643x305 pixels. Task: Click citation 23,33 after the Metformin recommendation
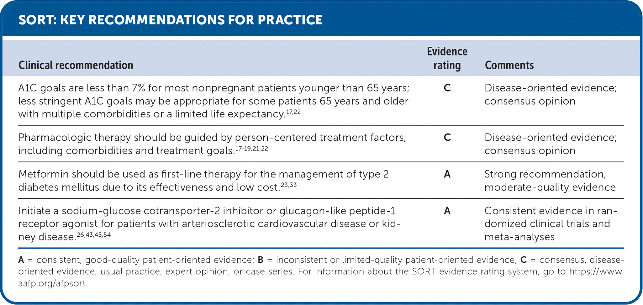point(288,185)
